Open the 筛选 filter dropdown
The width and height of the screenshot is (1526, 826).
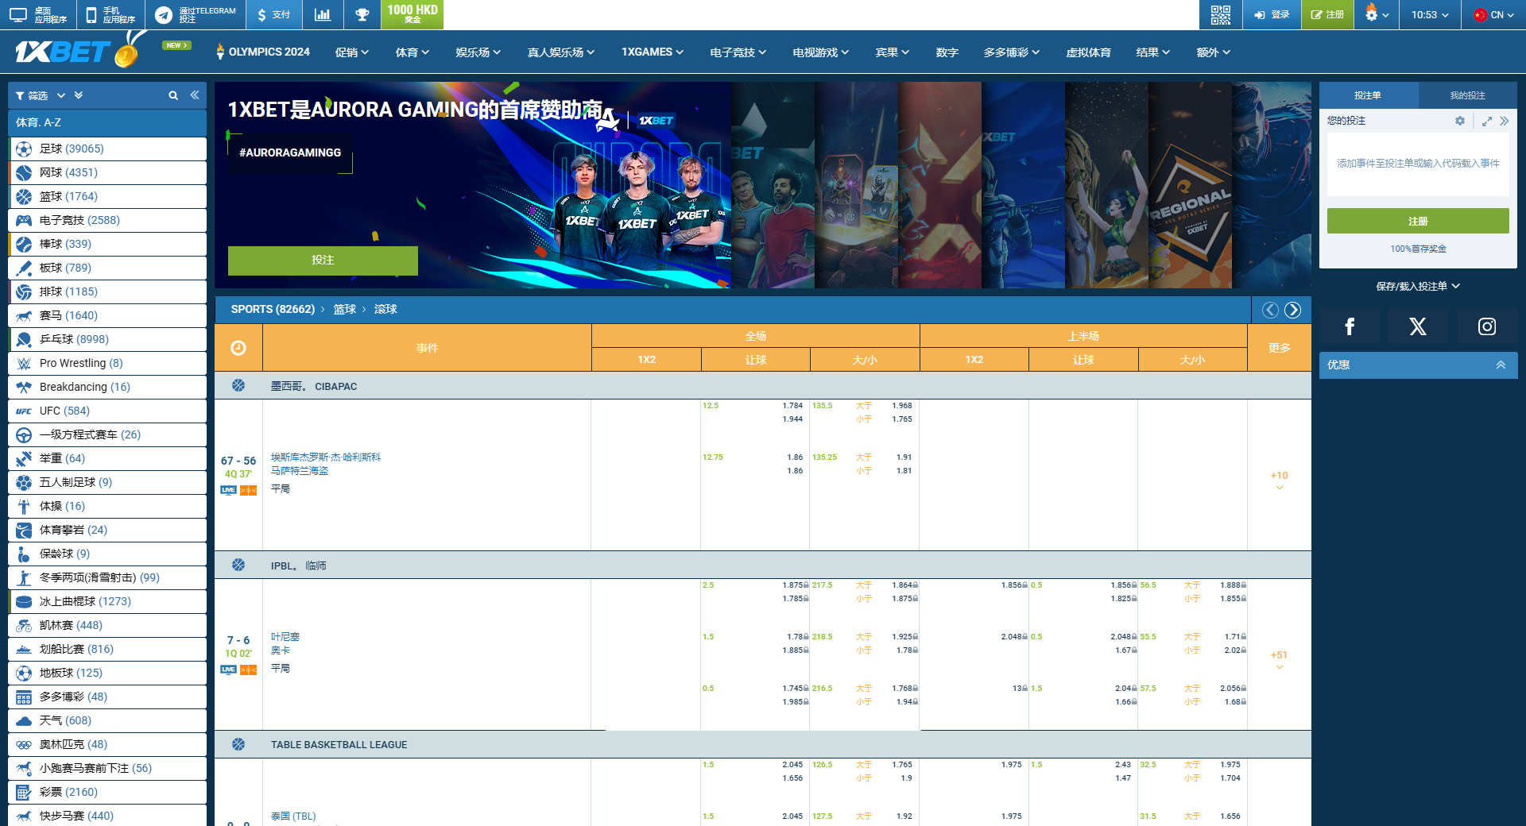tap(39, 95)
